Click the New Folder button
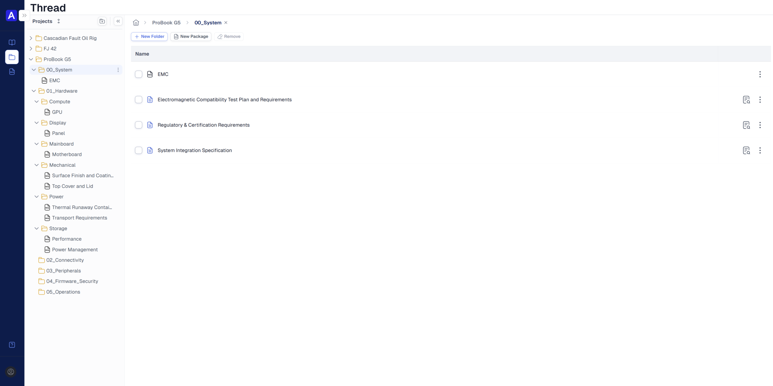 click(x=149, y=36)
